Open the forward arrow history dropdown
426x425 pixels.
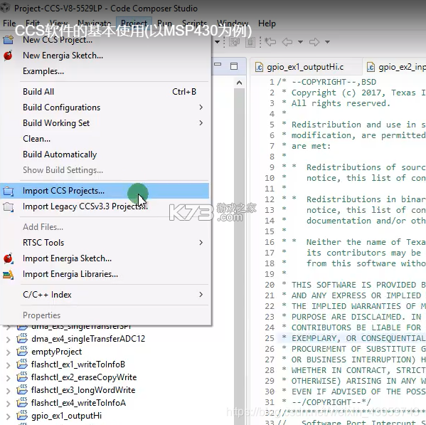pos(327,42)
